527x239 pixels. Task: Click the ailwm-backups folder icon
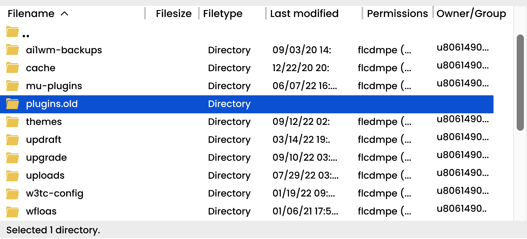(12, 50)
